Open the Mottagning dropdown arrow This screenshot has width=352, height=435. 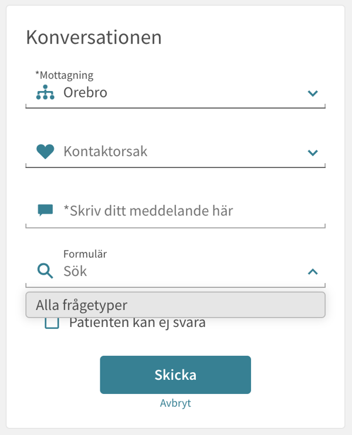tap(313, 93)
